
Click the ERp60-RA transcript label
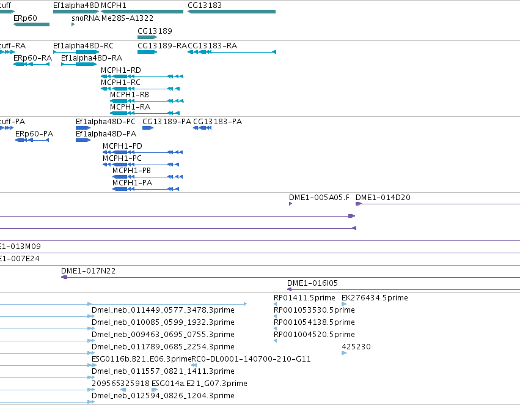32,58
